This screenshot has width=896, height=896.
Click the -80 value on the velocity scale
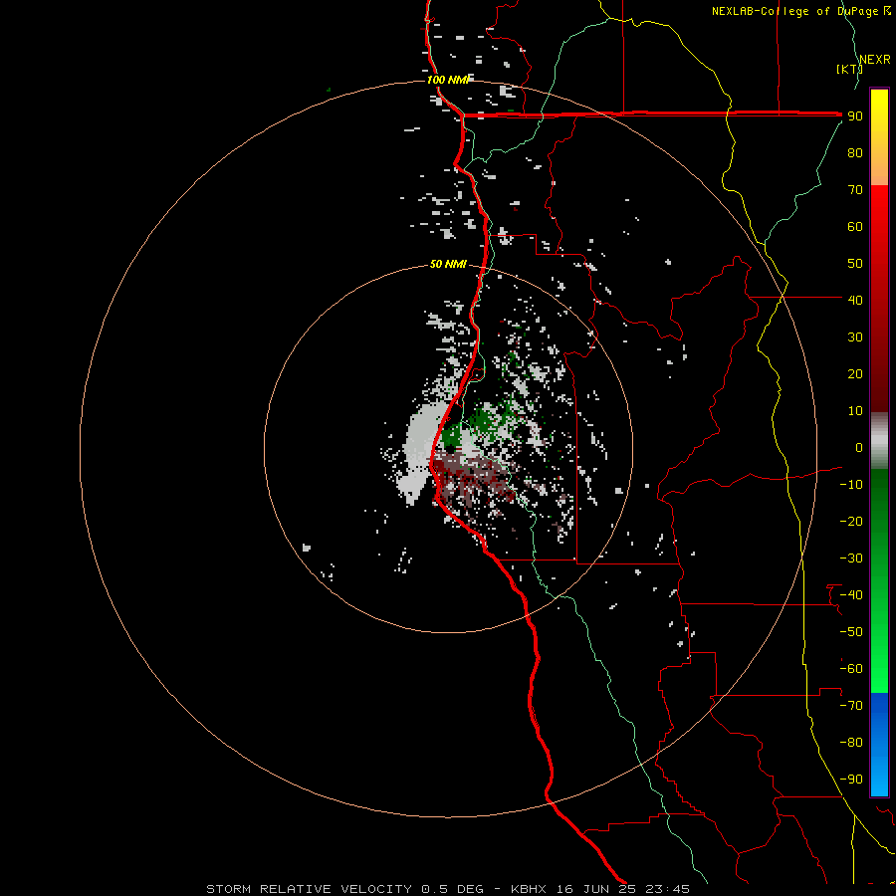click(x=851, y=743)
